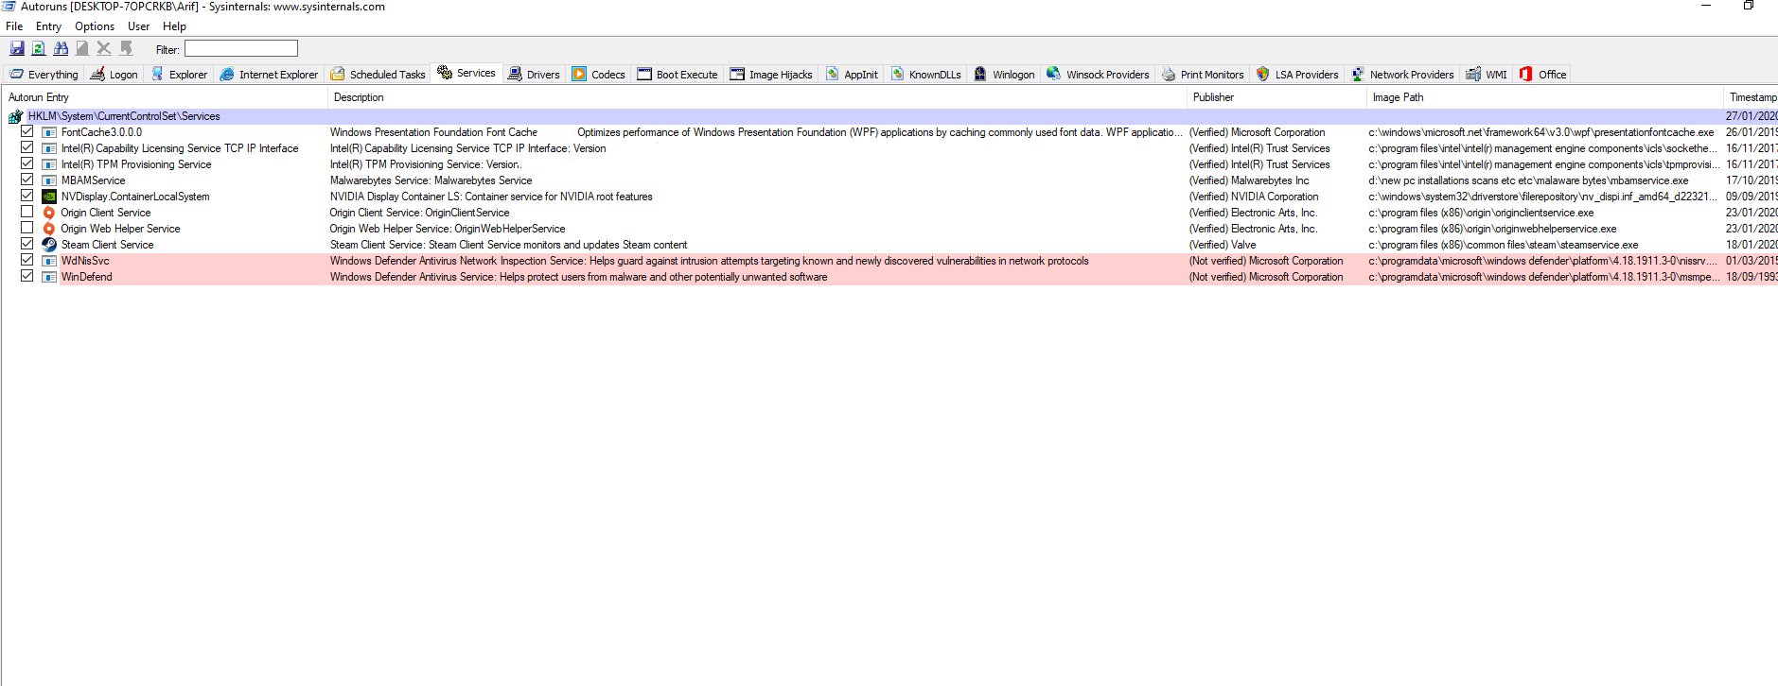The height and width of the screenshot is (686, 1778).
Task: Sort by the Publisher column header
Action: [1276, 97]
